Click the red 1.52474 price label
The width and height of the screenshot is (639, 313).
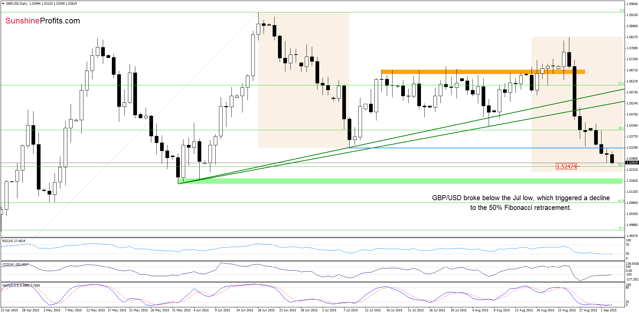[566, 166]
